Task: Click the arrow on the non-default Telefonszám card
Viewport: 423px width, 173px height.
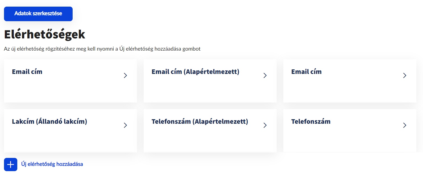Action: coord(405,125)
